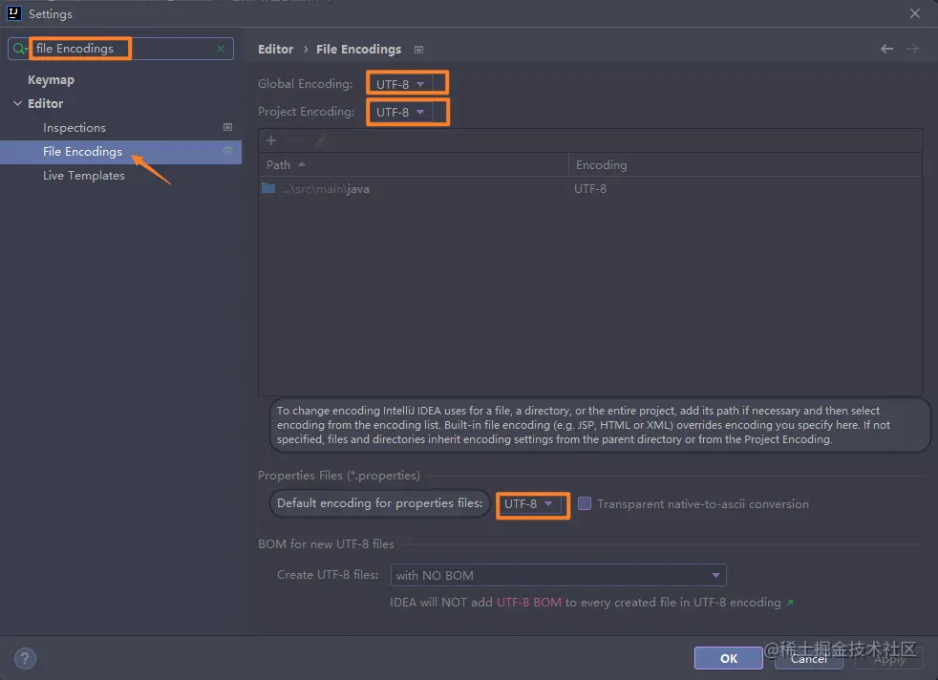Open the Project Encoding dropdown
The width and height of the screenshot is (938, 680).
point(400,112)
